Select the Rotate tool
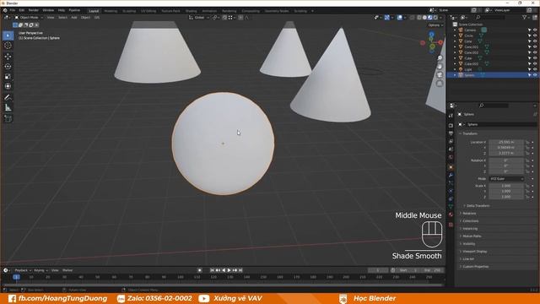The height and width of the screenshot is (304, 540). point(8,66)
